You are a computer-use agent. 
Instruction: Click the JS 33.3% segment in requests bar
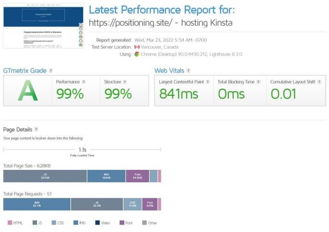[97, 204]
